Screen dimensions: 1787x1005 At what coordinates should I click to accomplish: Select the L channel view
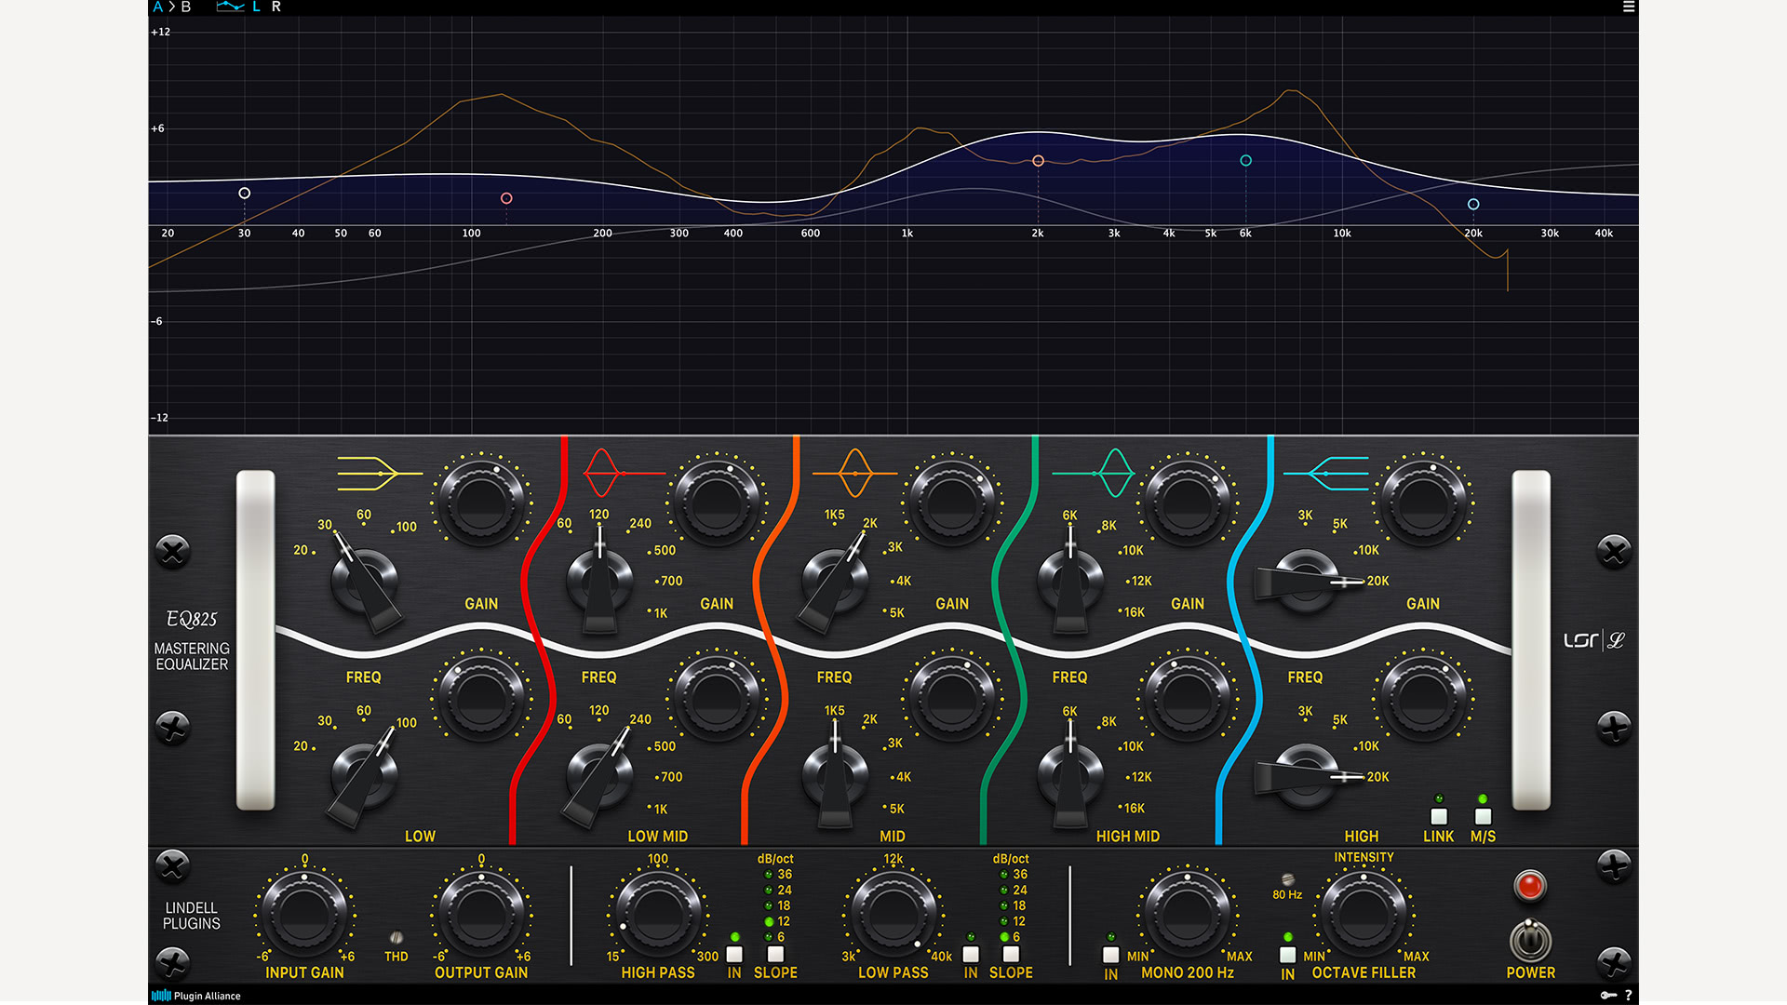[254, 7]
